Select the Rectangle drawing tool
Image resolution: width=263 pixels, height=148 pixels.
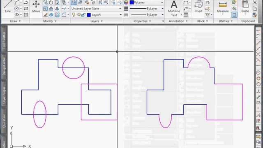click(x=26, y=8)
